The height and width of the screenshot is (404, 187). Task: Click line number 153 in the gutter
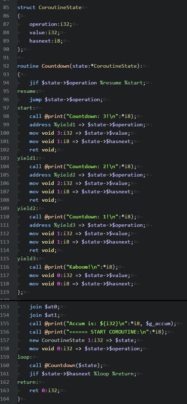coord(5,307)
